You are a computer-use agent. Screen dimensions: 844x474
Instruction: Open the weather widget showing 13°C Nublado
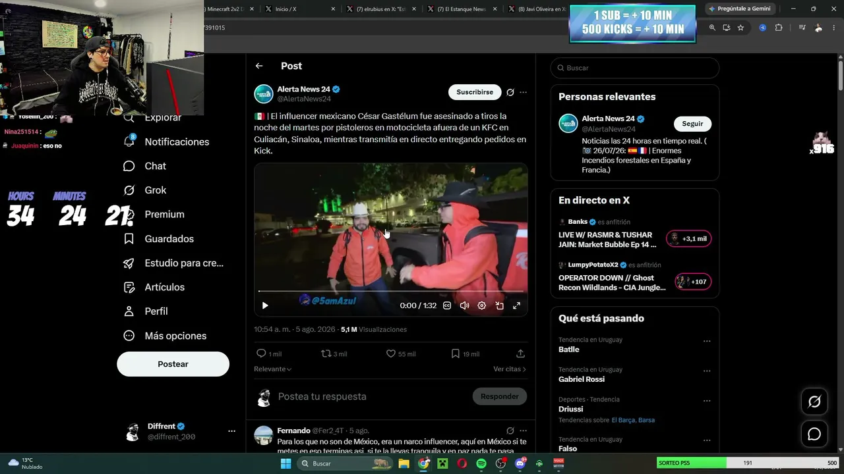tap(25, 463)
